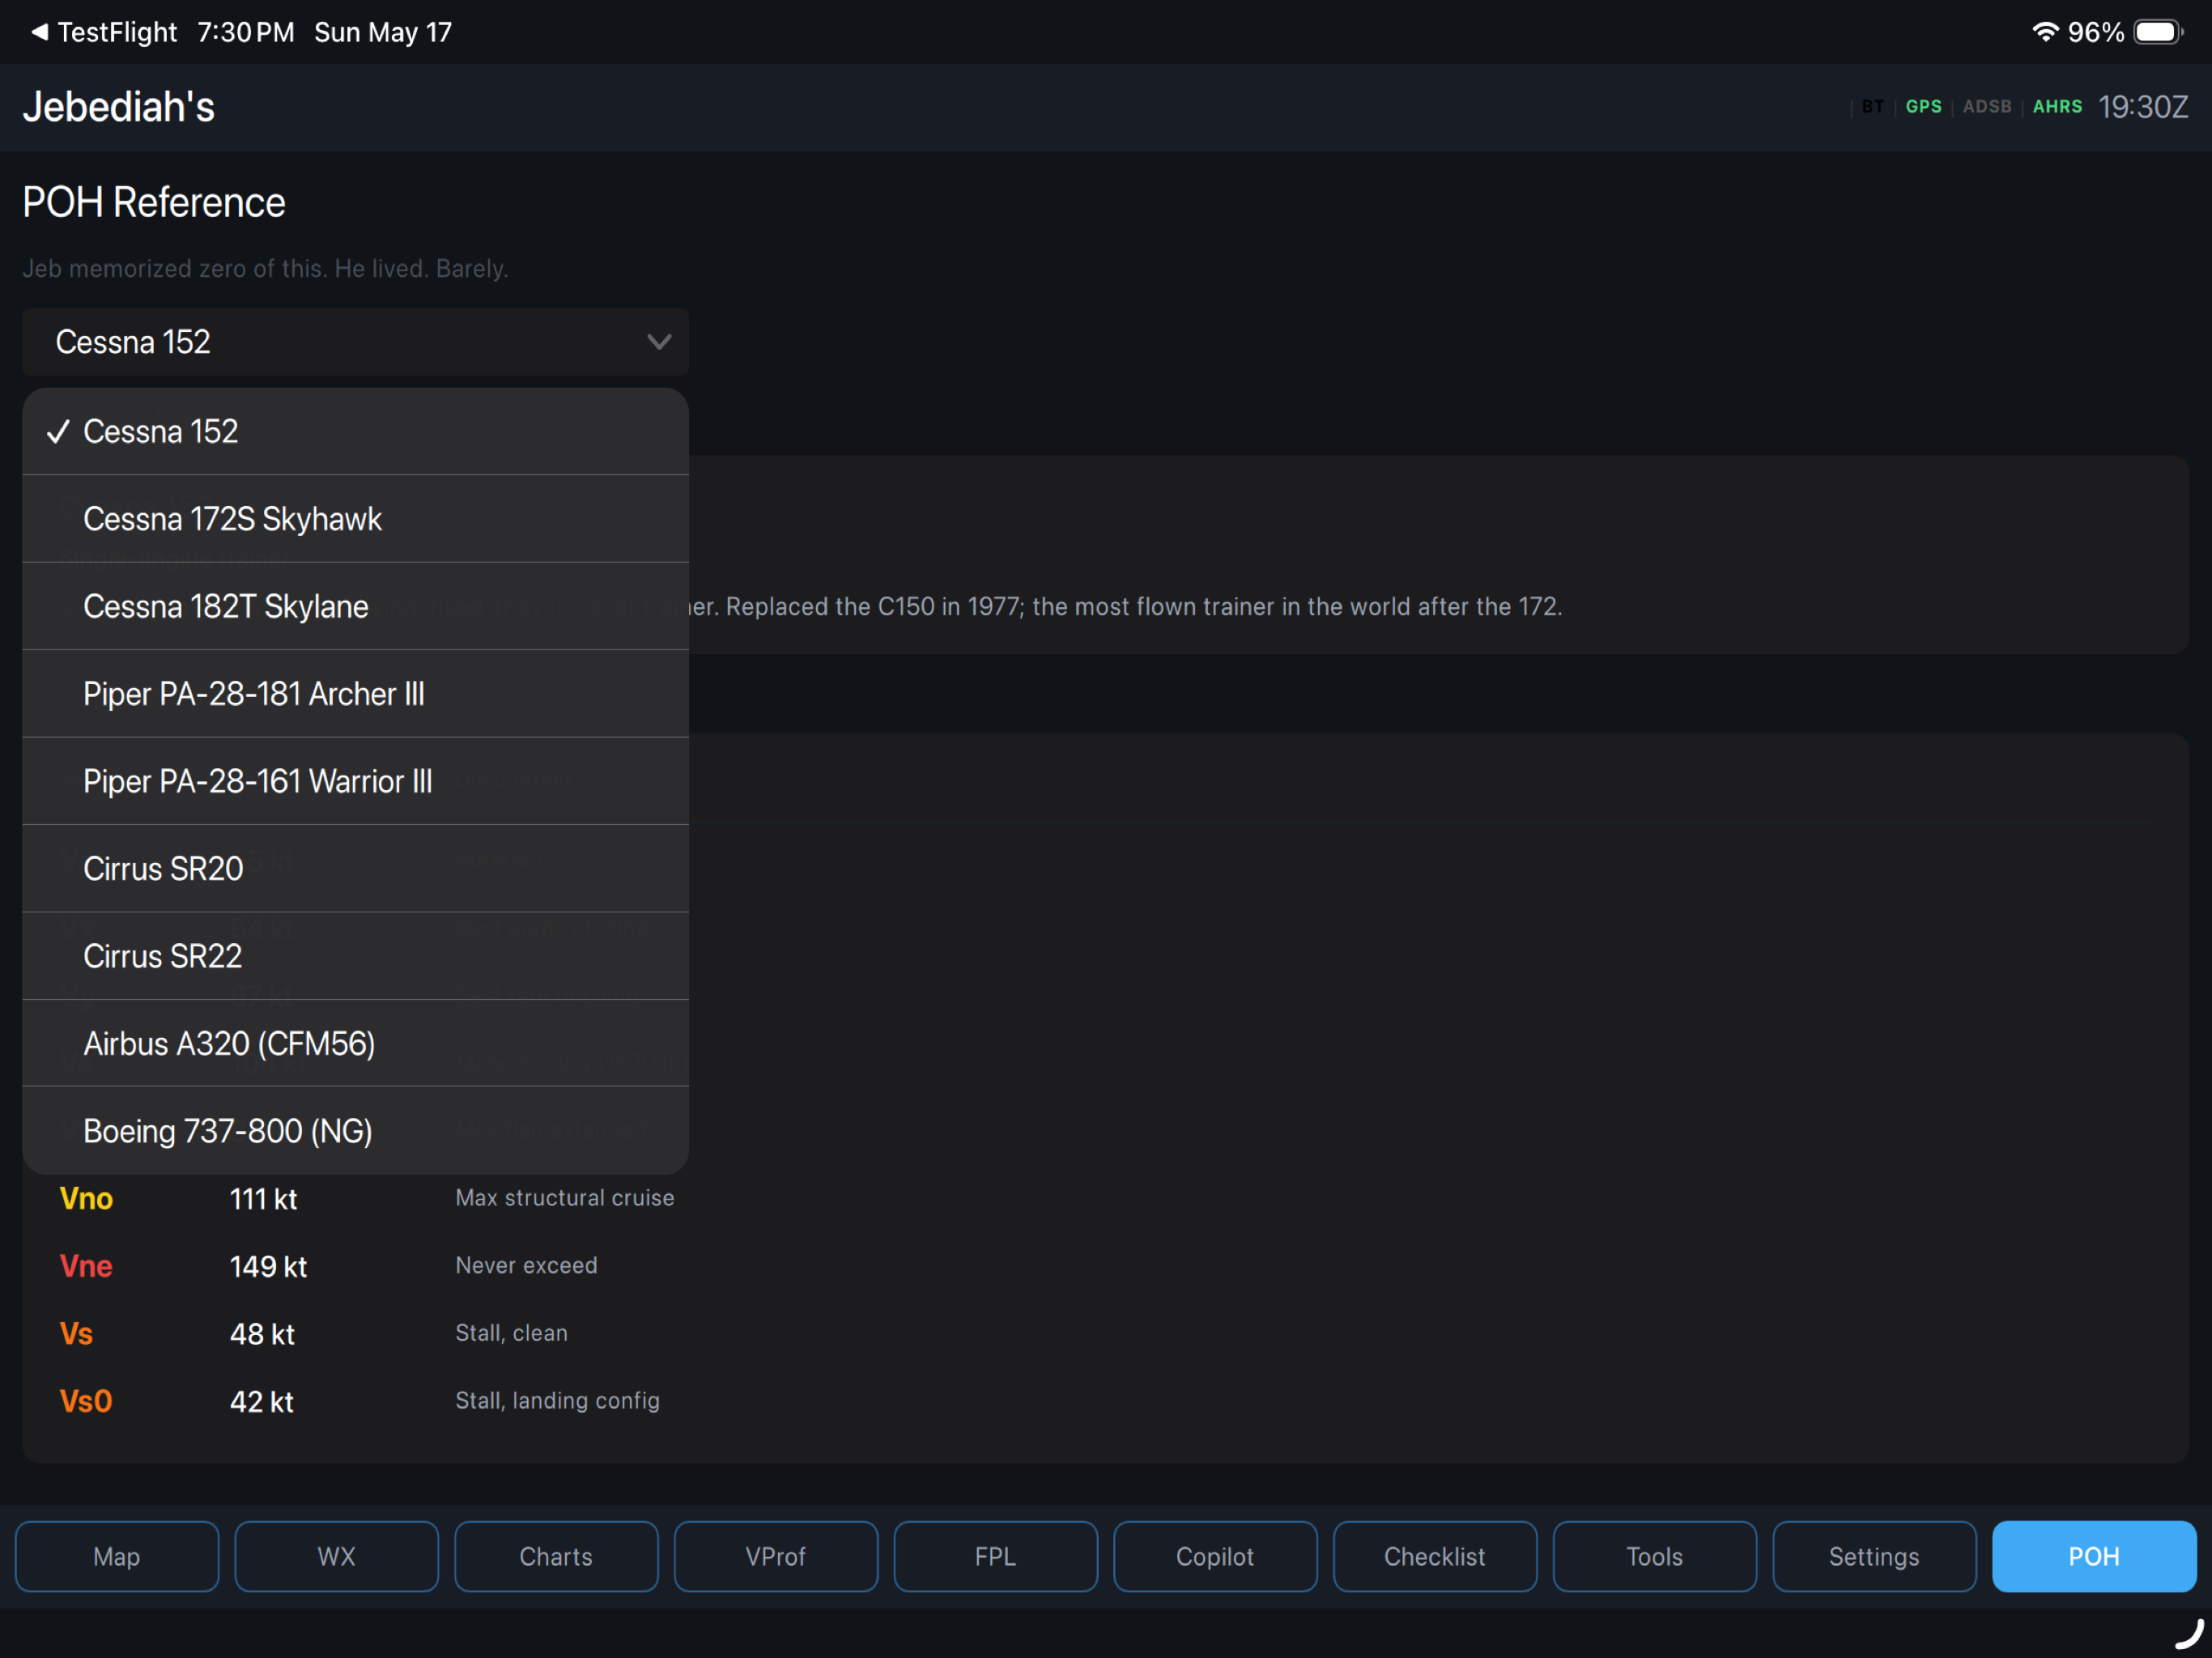Open the Map tab

[x=117, y=1556]
